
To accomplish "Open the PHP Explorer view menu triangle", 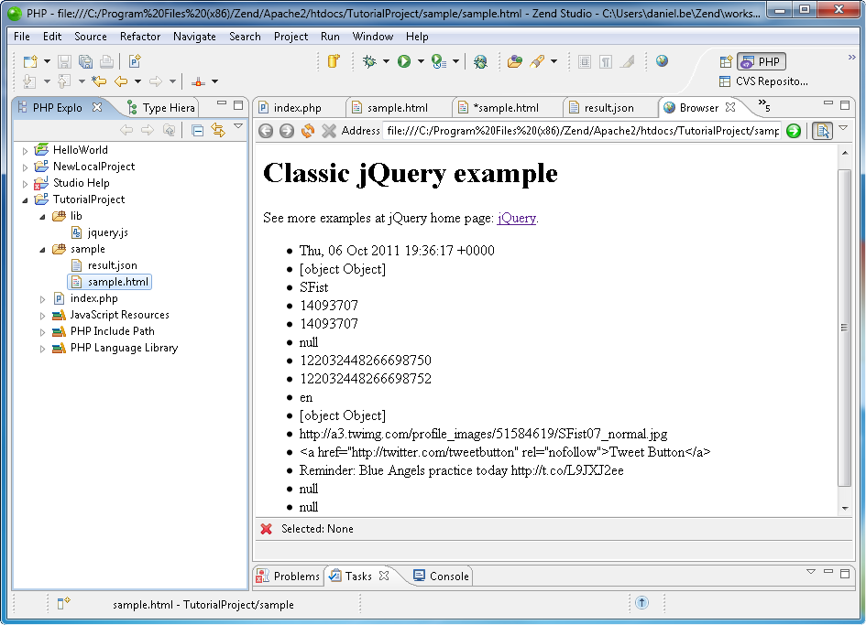I will (x=238, y=126).
